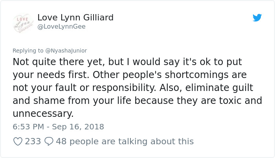
Task: Click the word 'unnecessary.' in the tweet
Action: click(x=43, y=114)
